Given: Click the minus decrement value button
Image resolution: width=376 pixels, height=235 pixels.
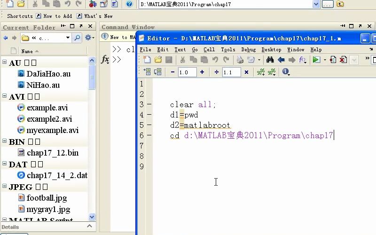Looking at the screenshot, I should pos(172,72).
